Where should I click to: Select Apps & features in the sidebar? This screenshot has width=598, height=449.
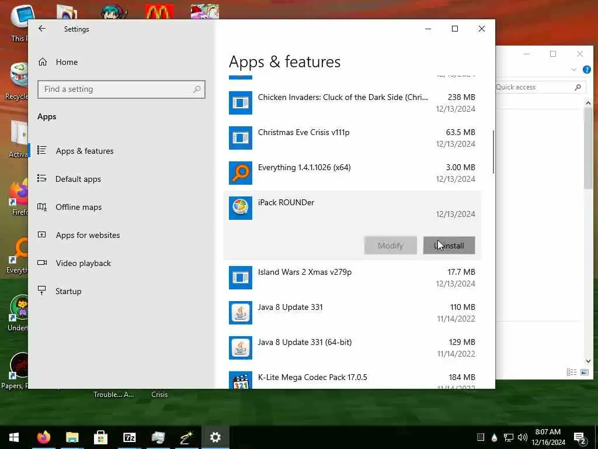(85, 151)
